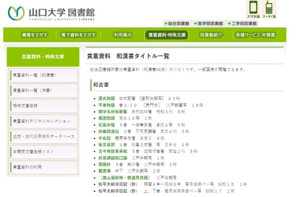Open the ケータイ版 mobile phone icon
This screenshot has width=304, height=197.
pyautogui.click(x=269, y=10)
